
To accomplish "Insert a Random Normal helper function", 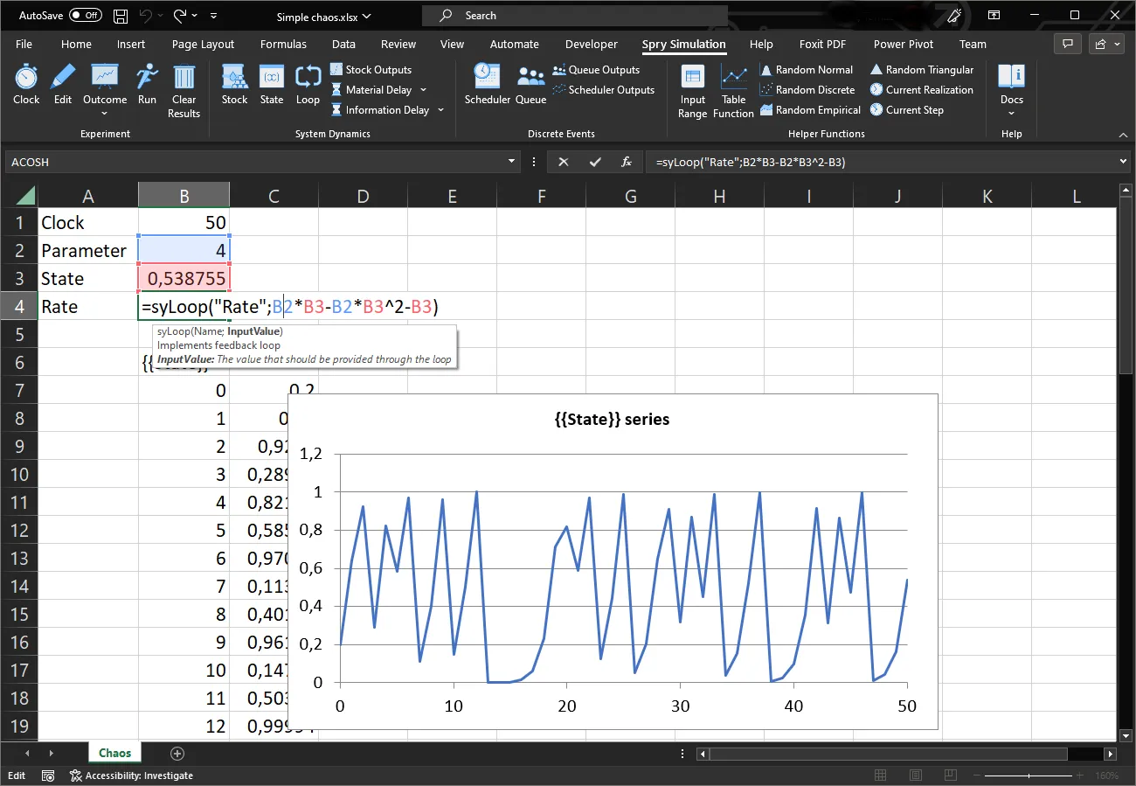I will click(807, 69).
